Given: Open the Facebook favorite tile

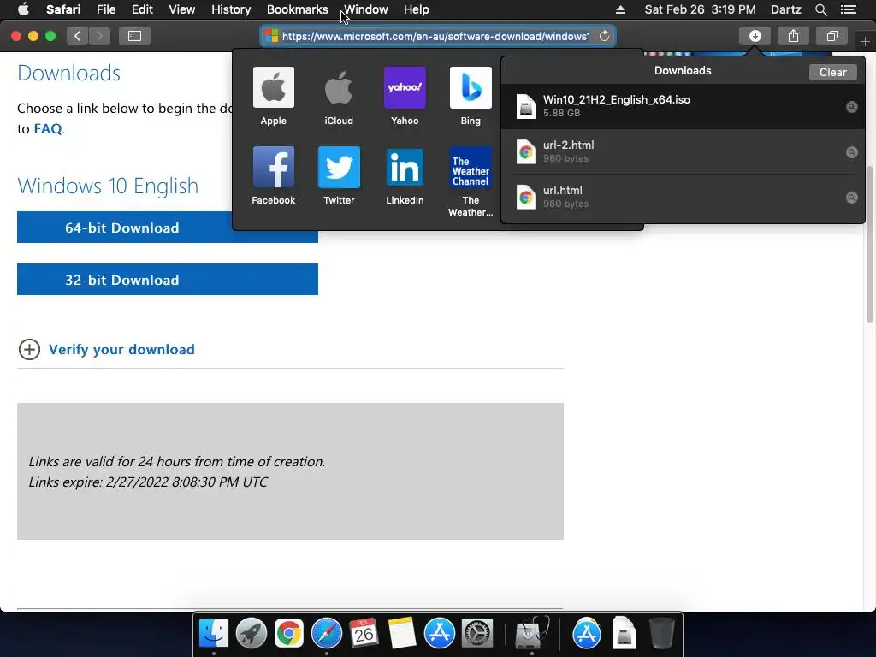Looking at the screenshot, I should [x=273, y=176].
